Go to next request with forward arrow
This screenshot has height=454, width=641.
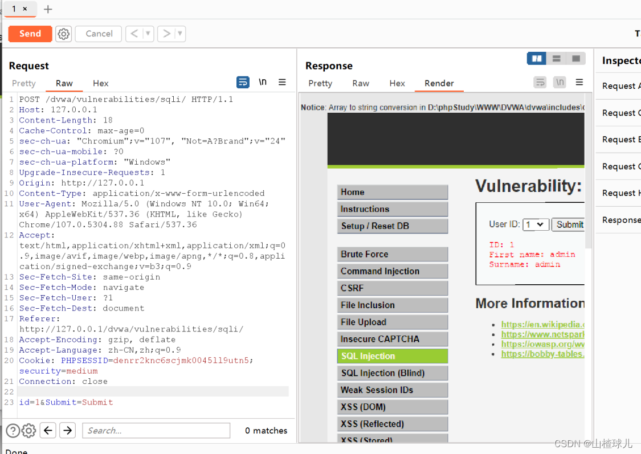[166, 34]
